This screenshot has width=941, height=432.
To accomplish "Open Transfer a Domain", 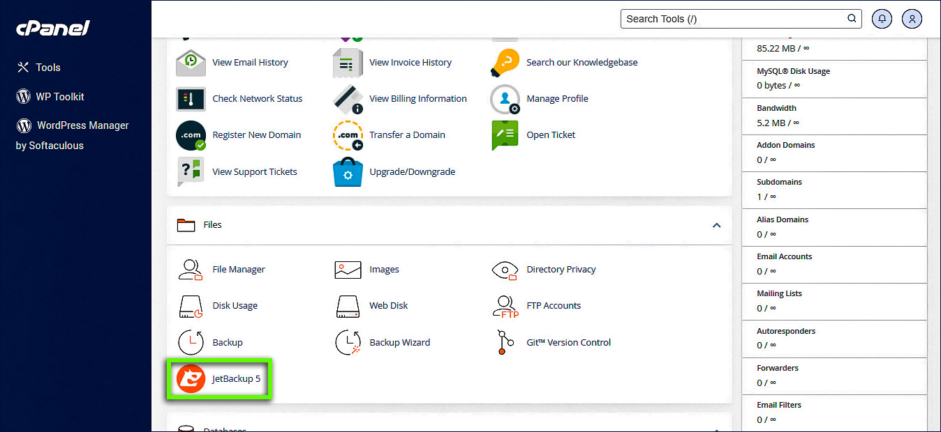I will [408, 134].
